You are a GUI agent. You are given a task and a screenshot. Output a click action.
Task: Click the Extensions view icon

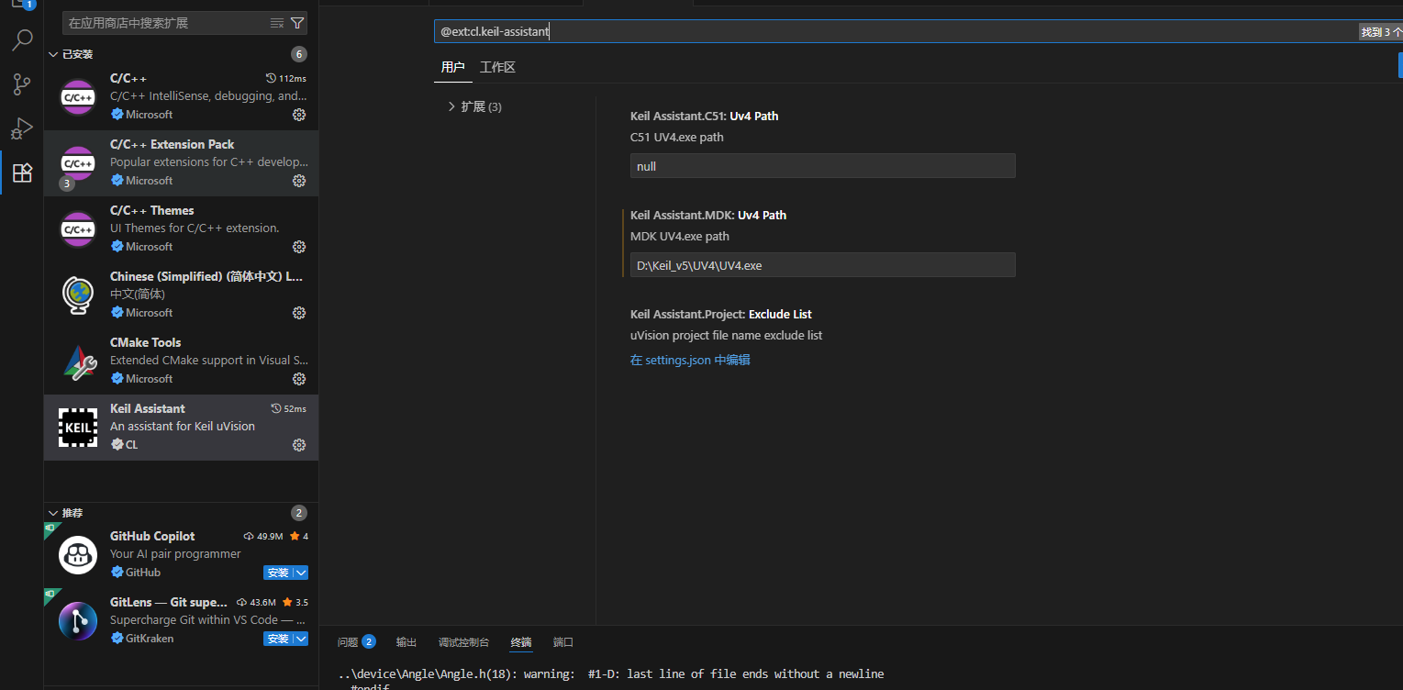click(22, 172)
